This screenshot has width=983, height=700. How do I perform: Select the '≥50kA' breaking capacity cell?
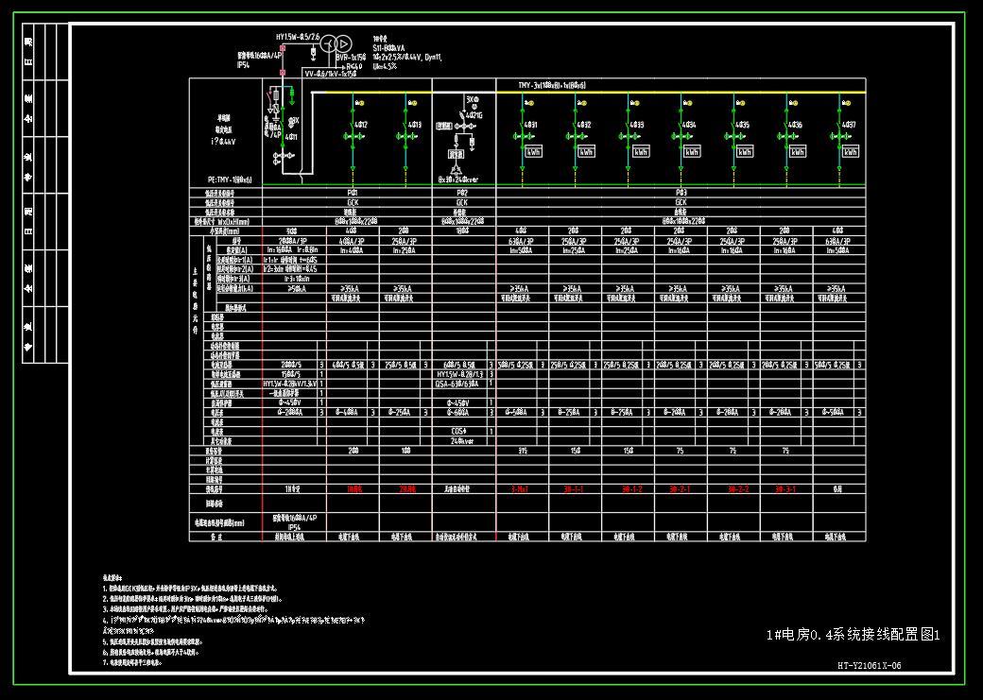294,289
